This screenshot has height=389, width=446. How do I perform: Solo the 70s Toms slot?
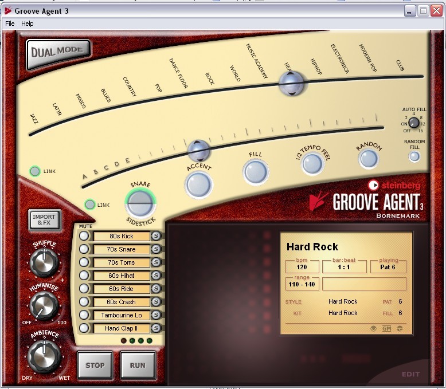(x=156, y=262)
